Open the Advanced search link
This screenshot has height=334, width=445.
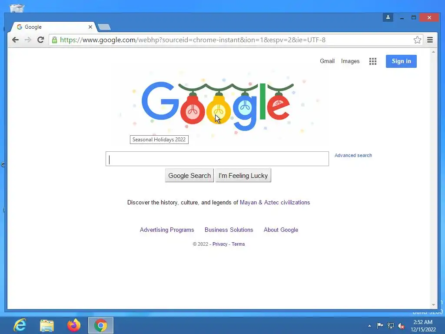click(353, 155)
